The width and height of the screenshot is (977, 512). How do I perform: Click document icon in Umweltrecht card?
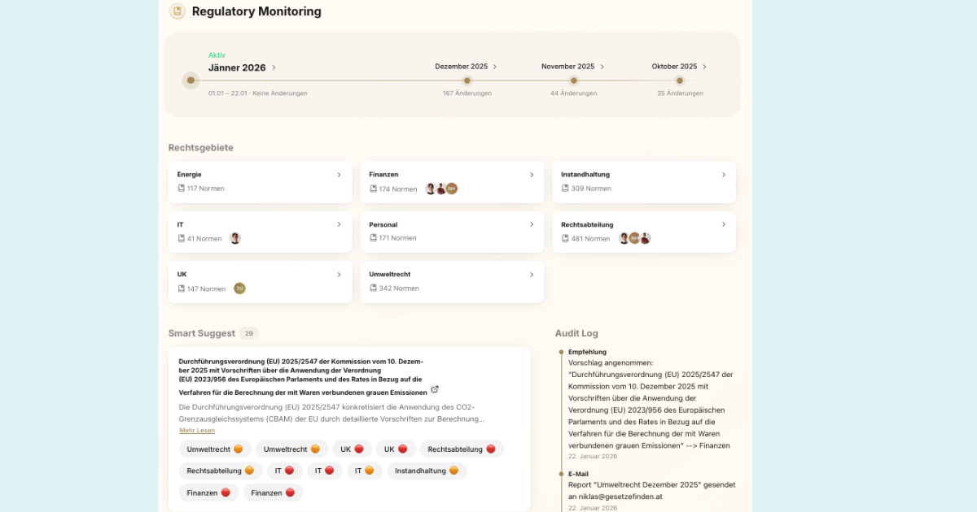point(374,289)
